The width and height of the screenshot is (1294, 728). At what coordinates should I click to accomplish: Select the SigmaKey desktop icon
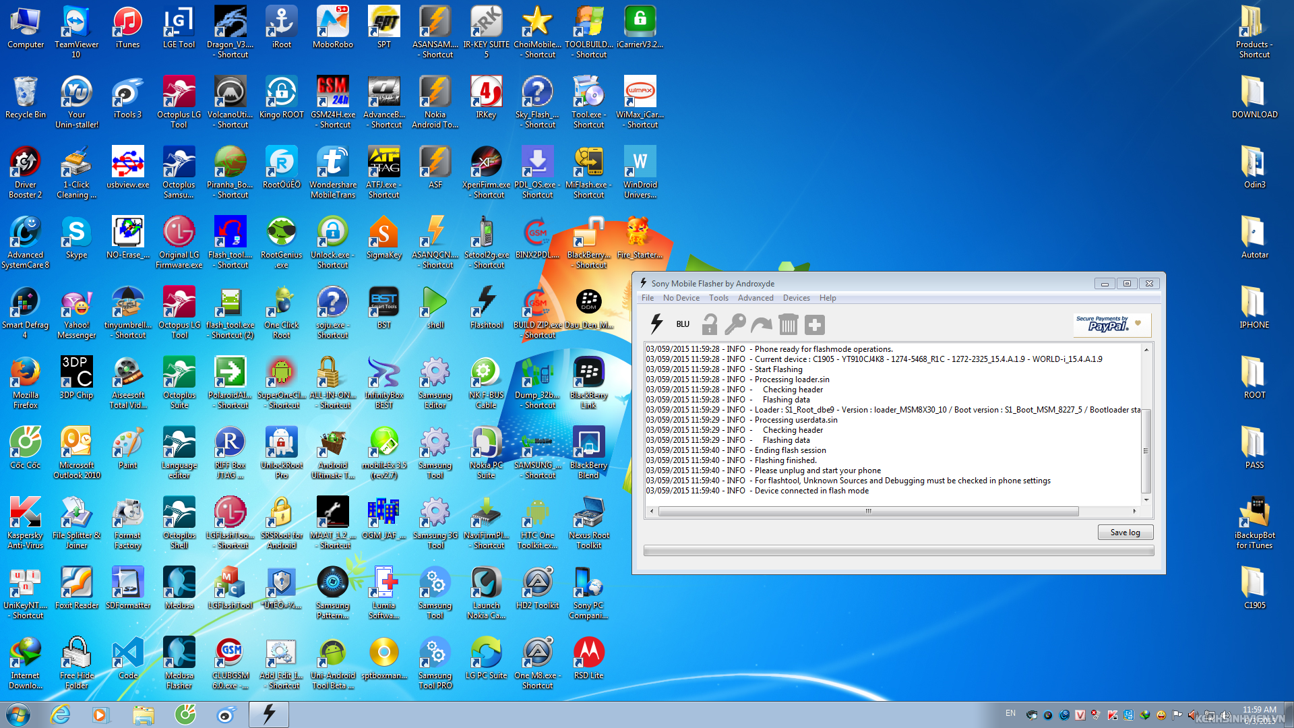click(x=384, y=237)
